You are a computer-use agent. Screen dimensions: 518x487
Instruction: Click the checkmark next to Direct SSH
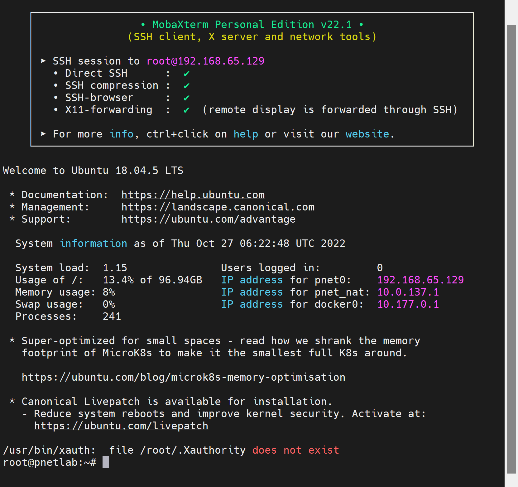coord(186,74)
